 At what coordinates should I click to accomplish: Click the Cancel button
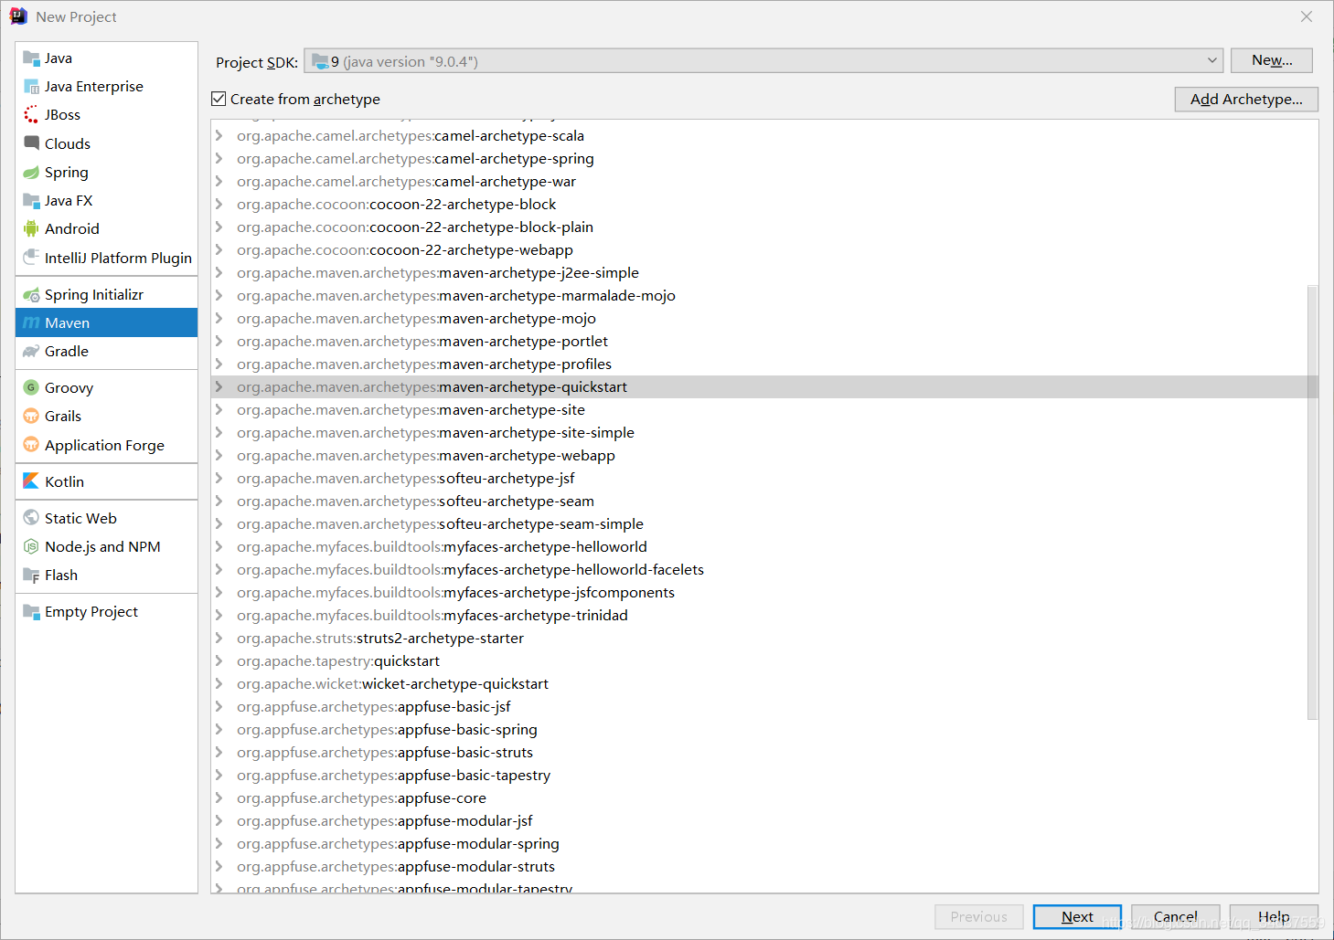coord(1175,916)
